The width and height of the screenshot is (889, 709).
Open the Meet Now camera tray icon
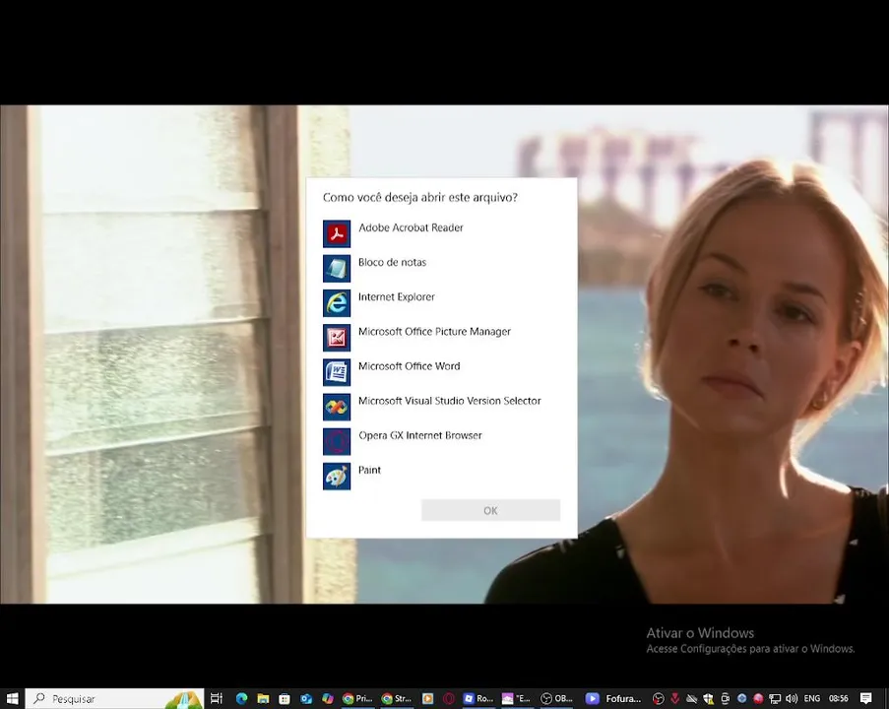[725, 698]
